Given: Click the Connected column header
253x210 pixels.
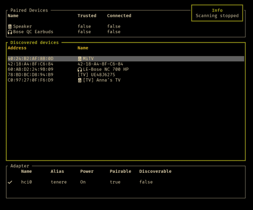Looking at the screenshot, I should click(119, 16).
